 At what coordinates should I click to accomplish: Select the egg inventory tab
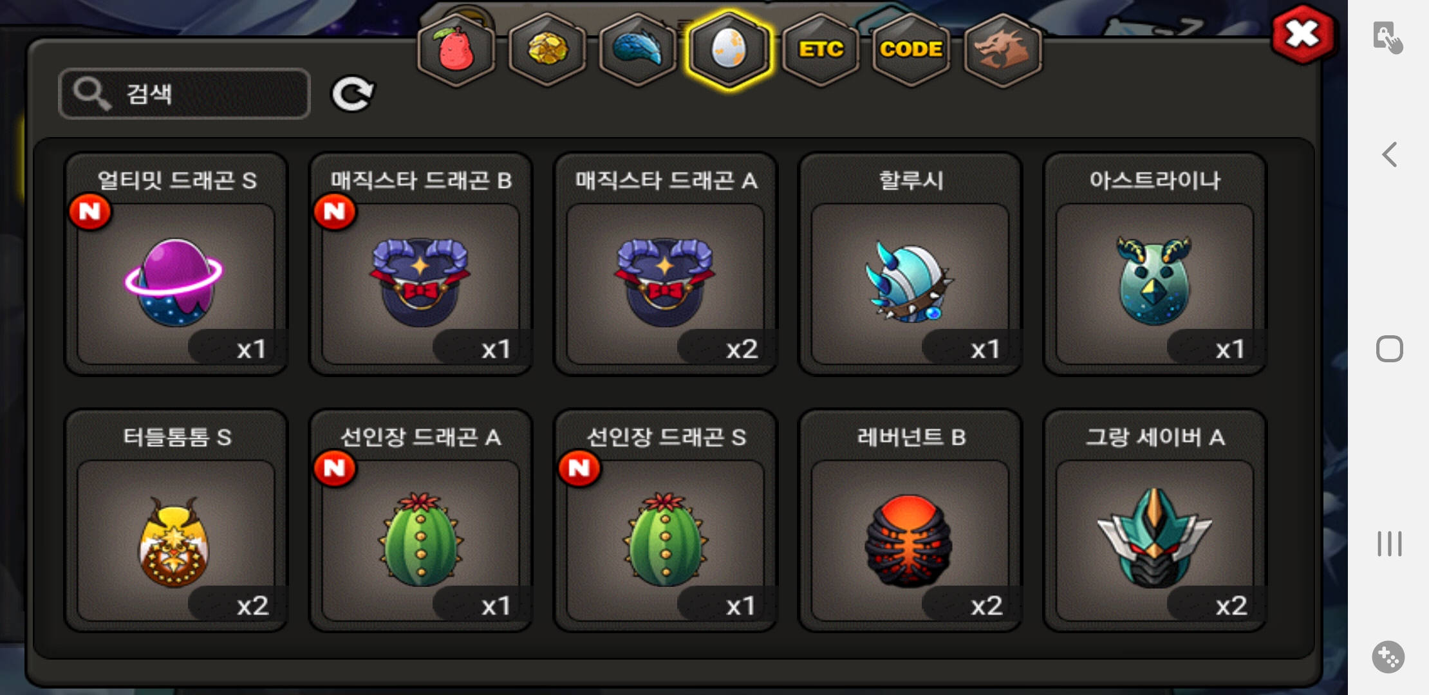729,50
